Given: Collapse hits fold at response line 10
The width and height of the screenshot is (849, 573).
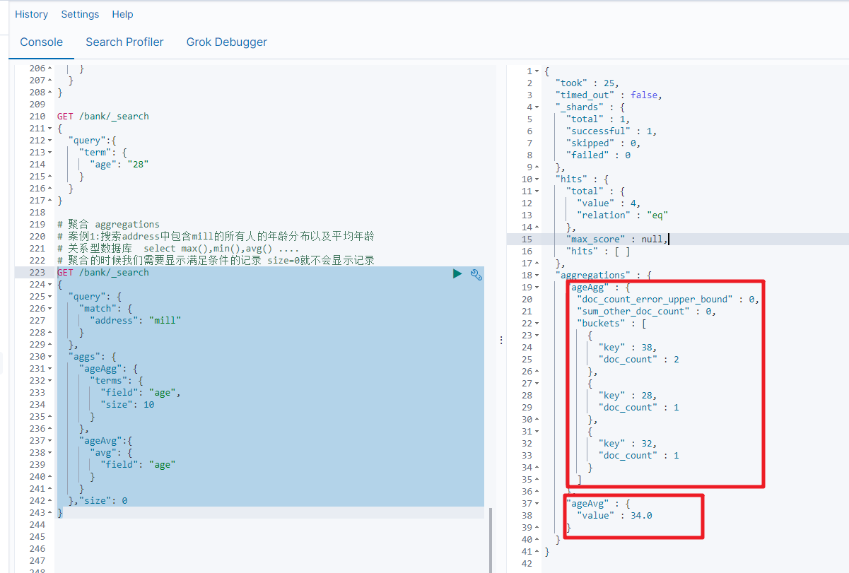Looking at the screenshot, I should (537, 179).
